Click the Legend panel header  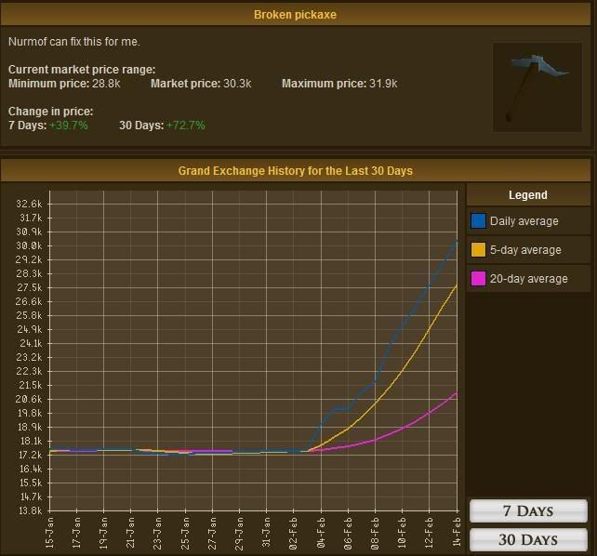tap(527, 195)
